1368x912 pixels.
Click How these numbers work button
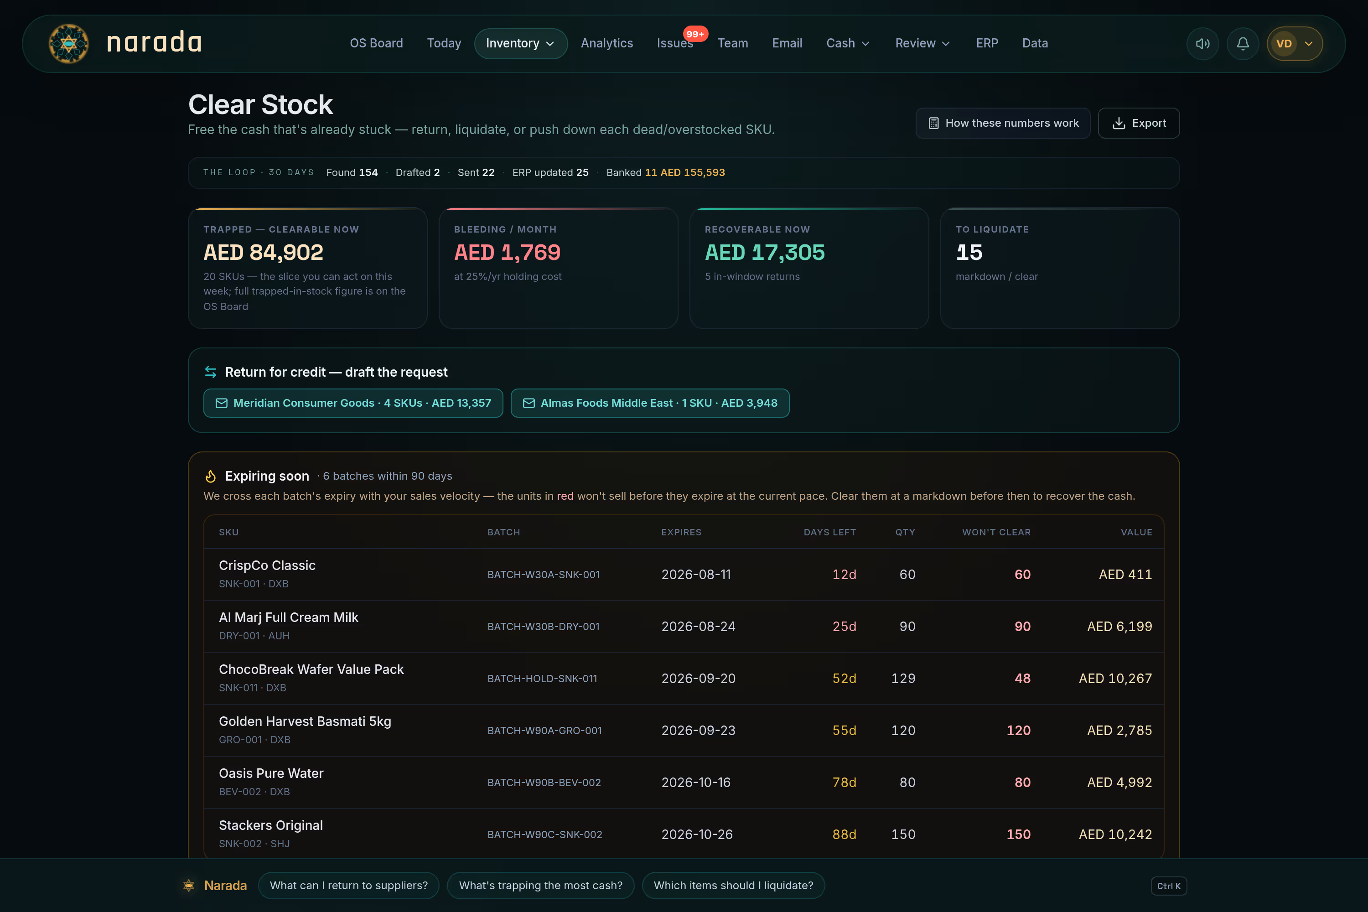1003,123
